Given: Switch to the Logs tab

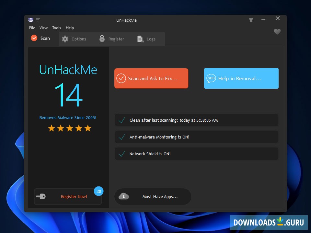Looking at the screenshot, I should (146, 39).
